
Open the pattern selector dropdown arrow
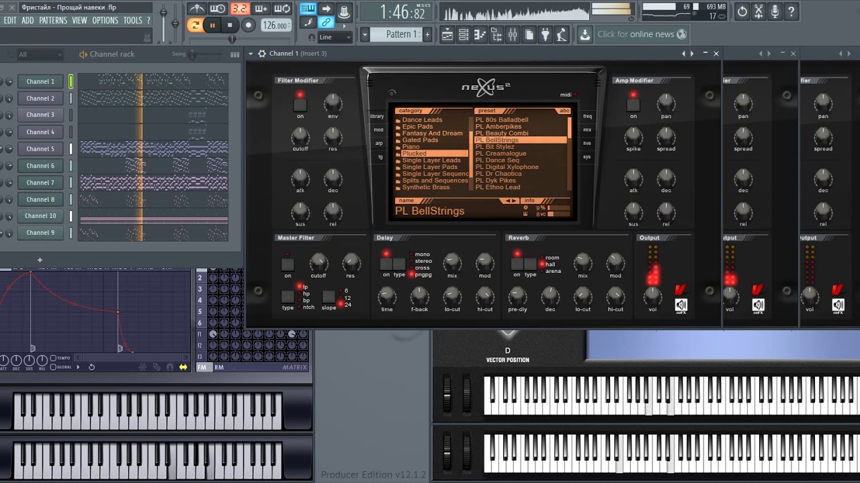(x=365, y=34)
